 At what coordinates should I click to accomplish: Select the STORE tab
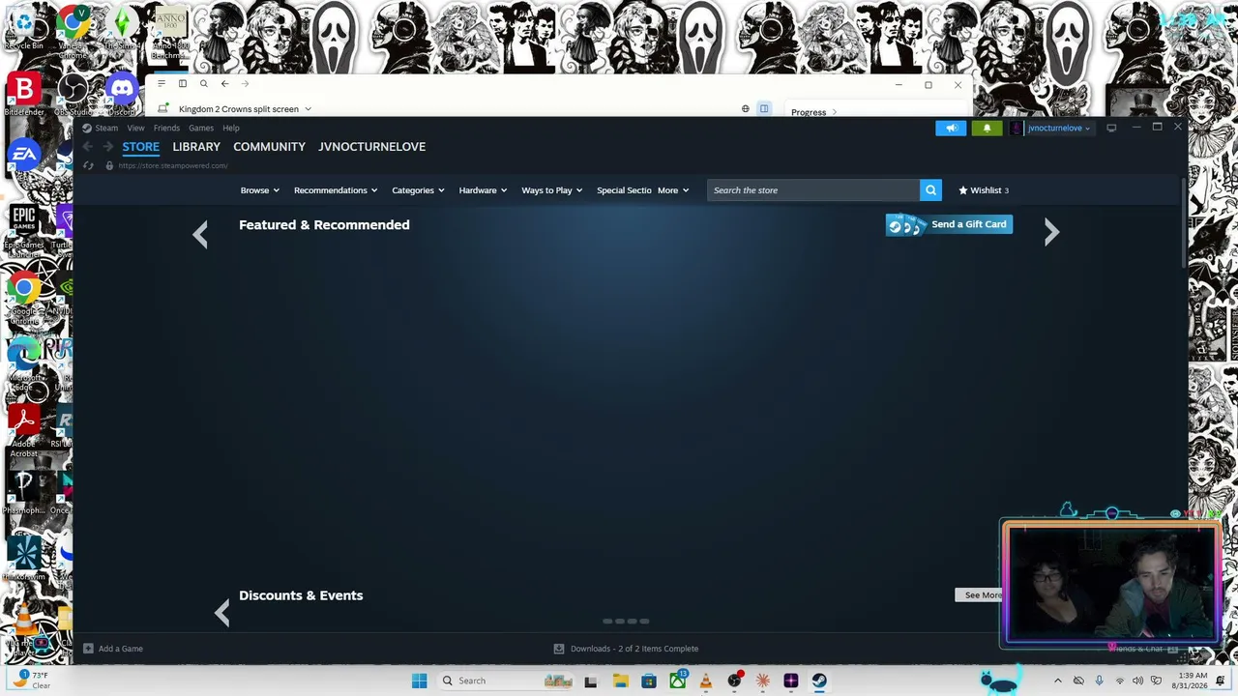[x=140, y=147]
